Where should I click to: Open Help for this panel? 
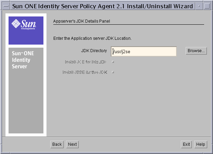point(201,144)
